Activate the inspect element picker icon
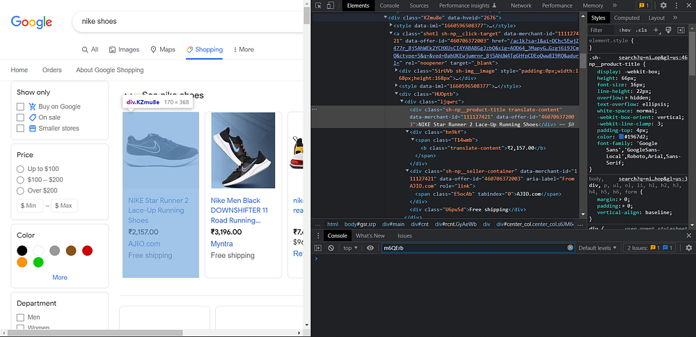Screen dimensions: 696x337 318,6
